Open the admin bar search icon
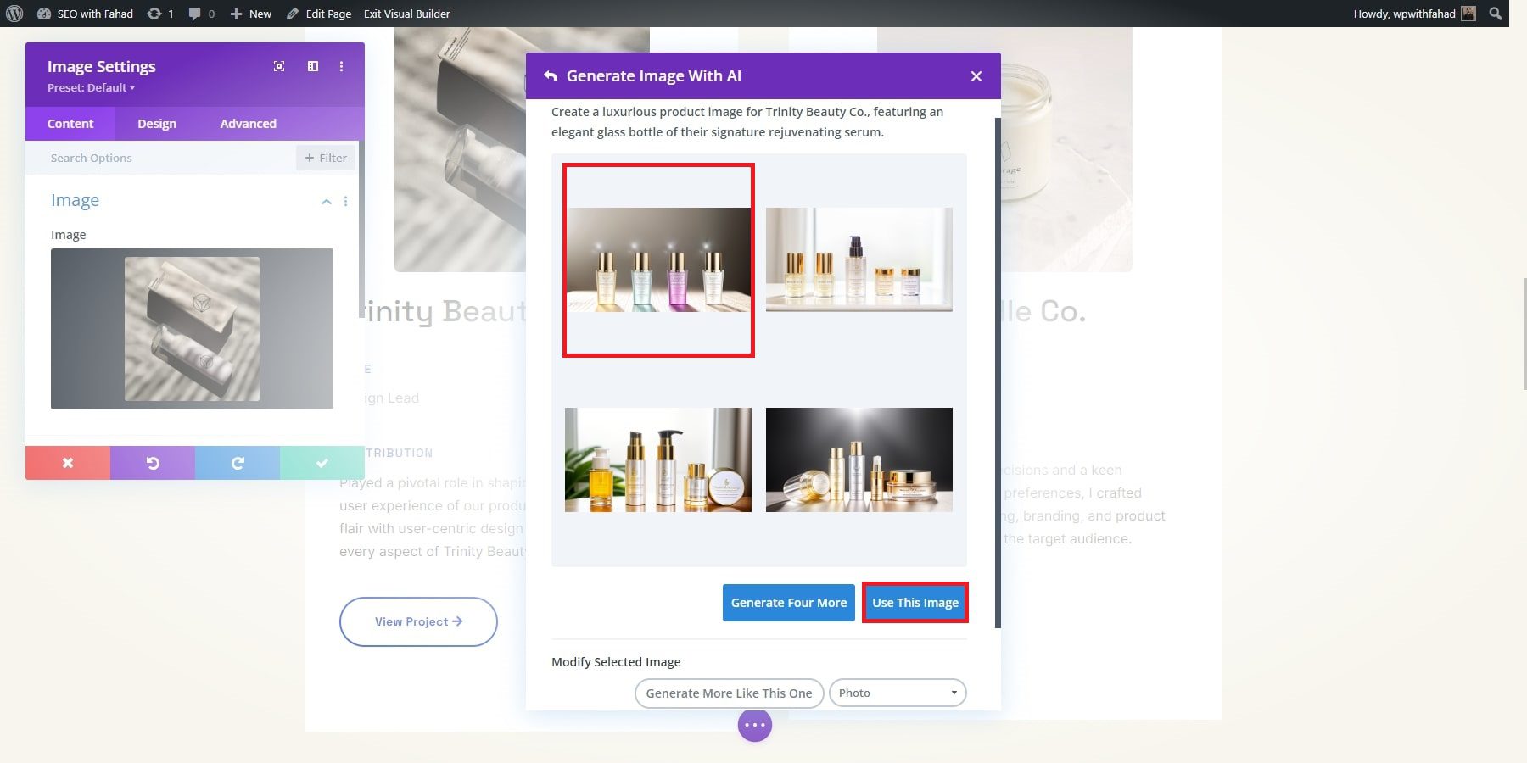The width and height of the screenshot is (1527, 763). pos(1496,14)
